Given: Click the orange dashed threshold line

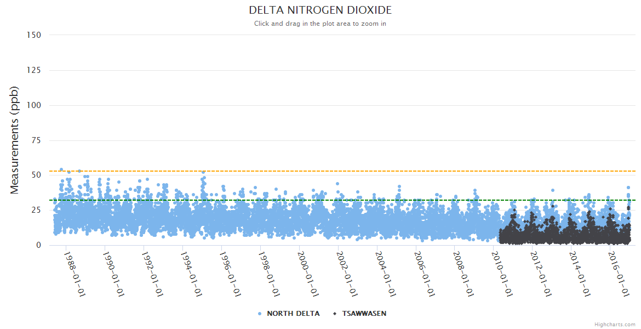Looking at the screenshot, I should 384,171.
